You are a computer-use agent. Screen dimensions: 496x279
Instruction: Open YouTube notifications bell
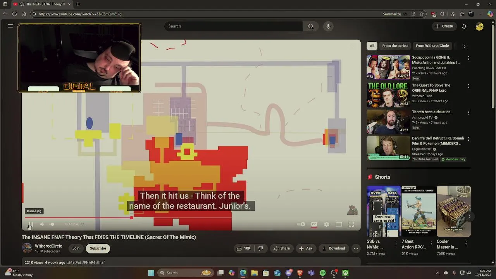464,26
